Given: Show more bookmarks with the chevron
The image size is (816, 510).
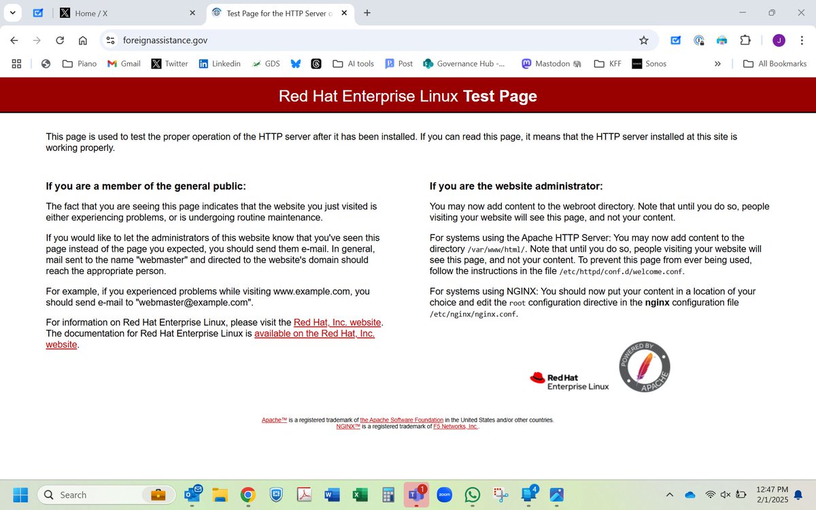Looking at the screenshot, I should coord(717,63).
